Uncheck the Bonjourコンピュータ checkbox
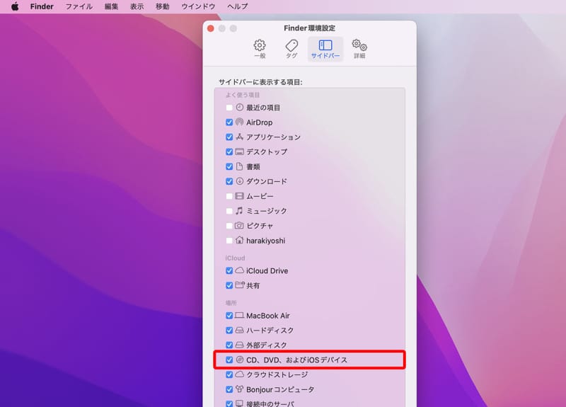566x407 pixels. coord(229,389)
